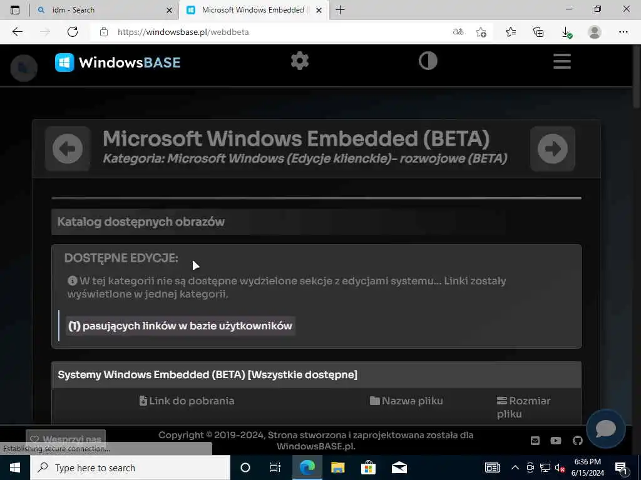Click the Type here to search box
641x480 pixels.
point(130,467)
